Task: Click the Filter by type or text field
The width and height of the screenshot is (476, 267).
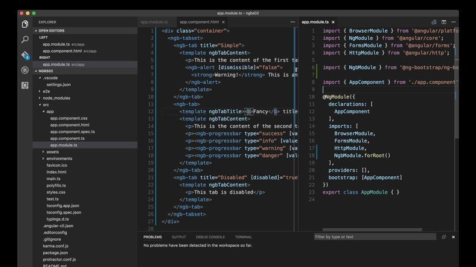Action: pos(375,237)
